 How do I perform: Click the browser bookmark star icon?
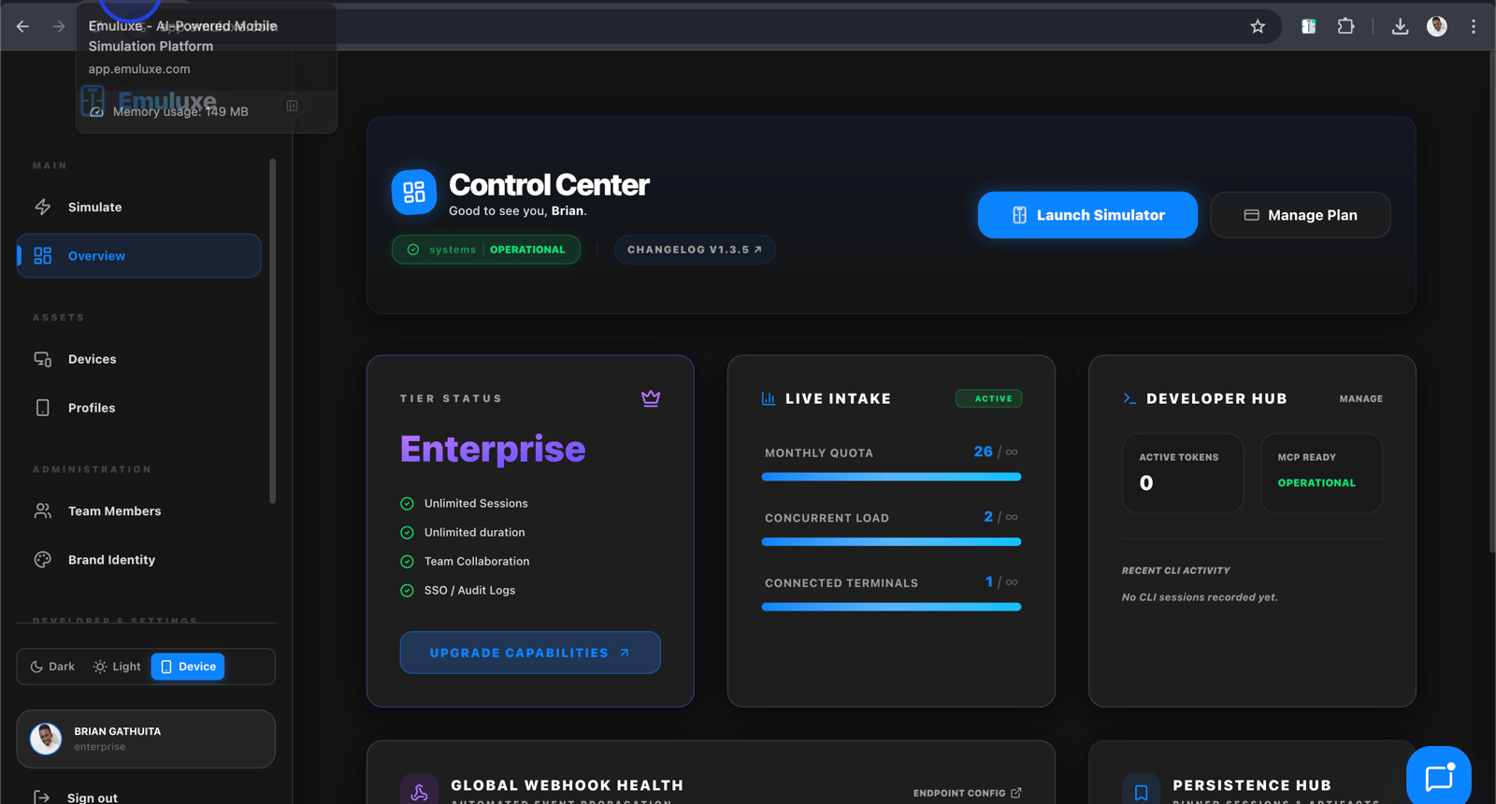tap(1258, 26)
